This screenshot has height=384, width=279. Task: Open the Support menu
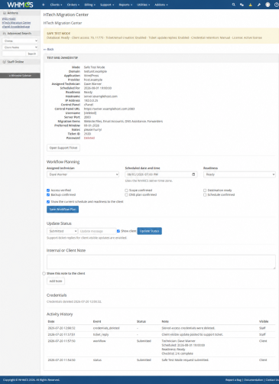click(107, 5)
